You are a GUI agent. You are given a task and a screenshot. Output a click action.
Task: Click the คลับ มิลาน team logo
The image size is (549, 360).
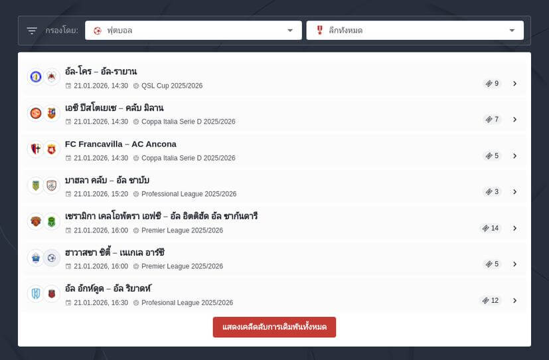[x=52, y=113]
